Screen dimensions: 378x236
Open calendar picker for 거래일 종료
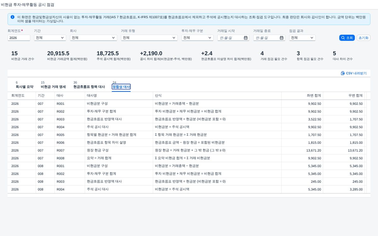click(x=282, y=38)
